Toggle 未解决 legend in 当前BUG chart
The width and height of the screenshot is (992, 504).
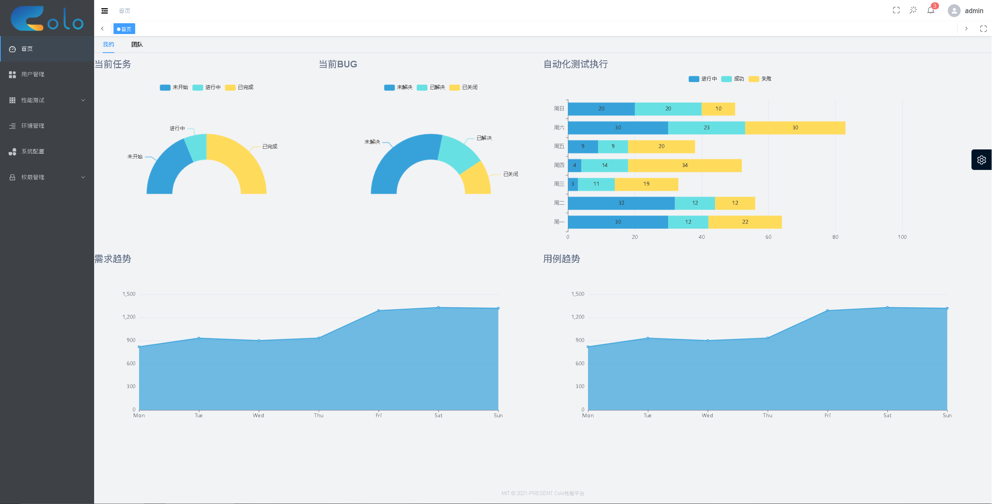398,87
